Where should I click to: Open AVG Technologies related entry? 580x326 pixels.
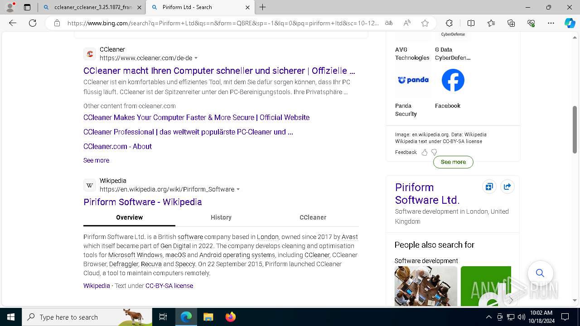pyautogui.click(x=412, y=53)
